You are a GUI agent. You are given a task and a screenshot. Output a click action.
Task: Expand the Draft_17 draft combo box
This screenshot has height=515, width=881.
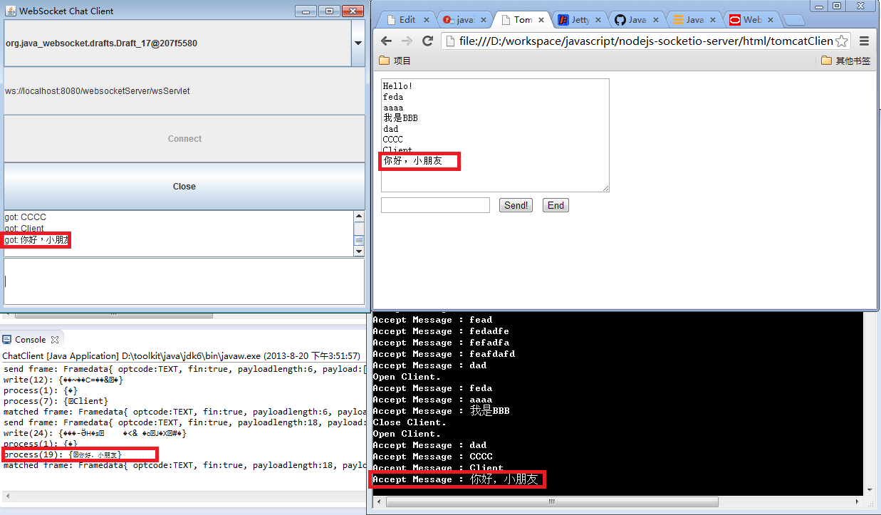(x=358, y=43)
